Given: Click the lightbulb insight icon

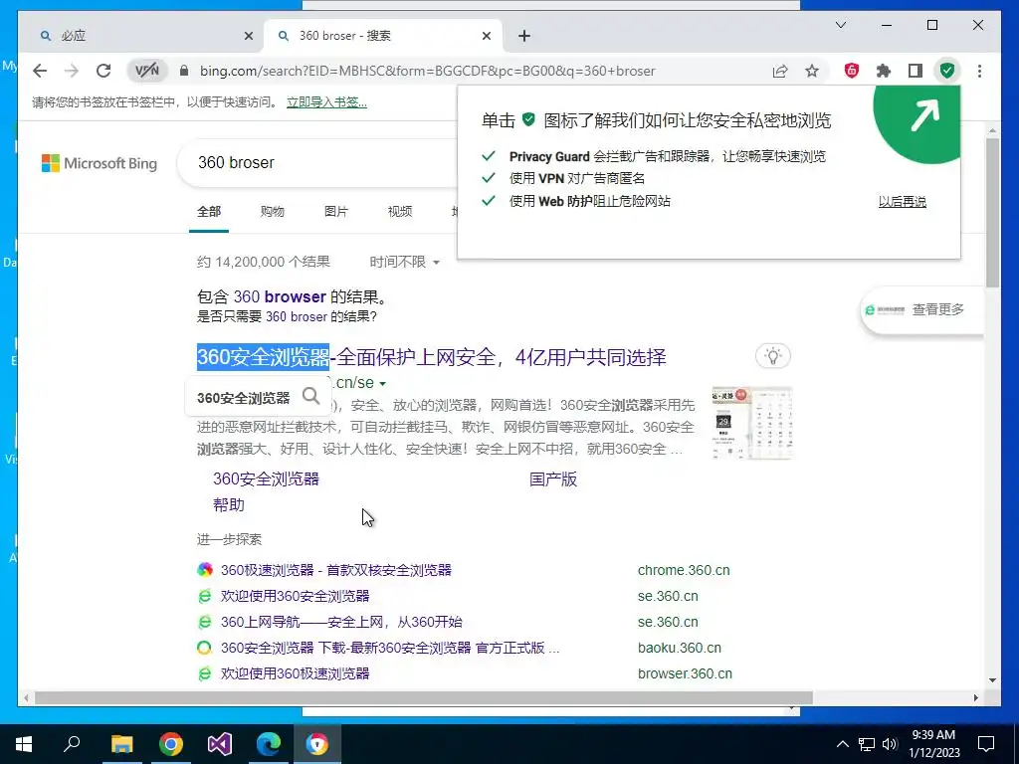Looking at the screenshot, I should coord(772,356).
